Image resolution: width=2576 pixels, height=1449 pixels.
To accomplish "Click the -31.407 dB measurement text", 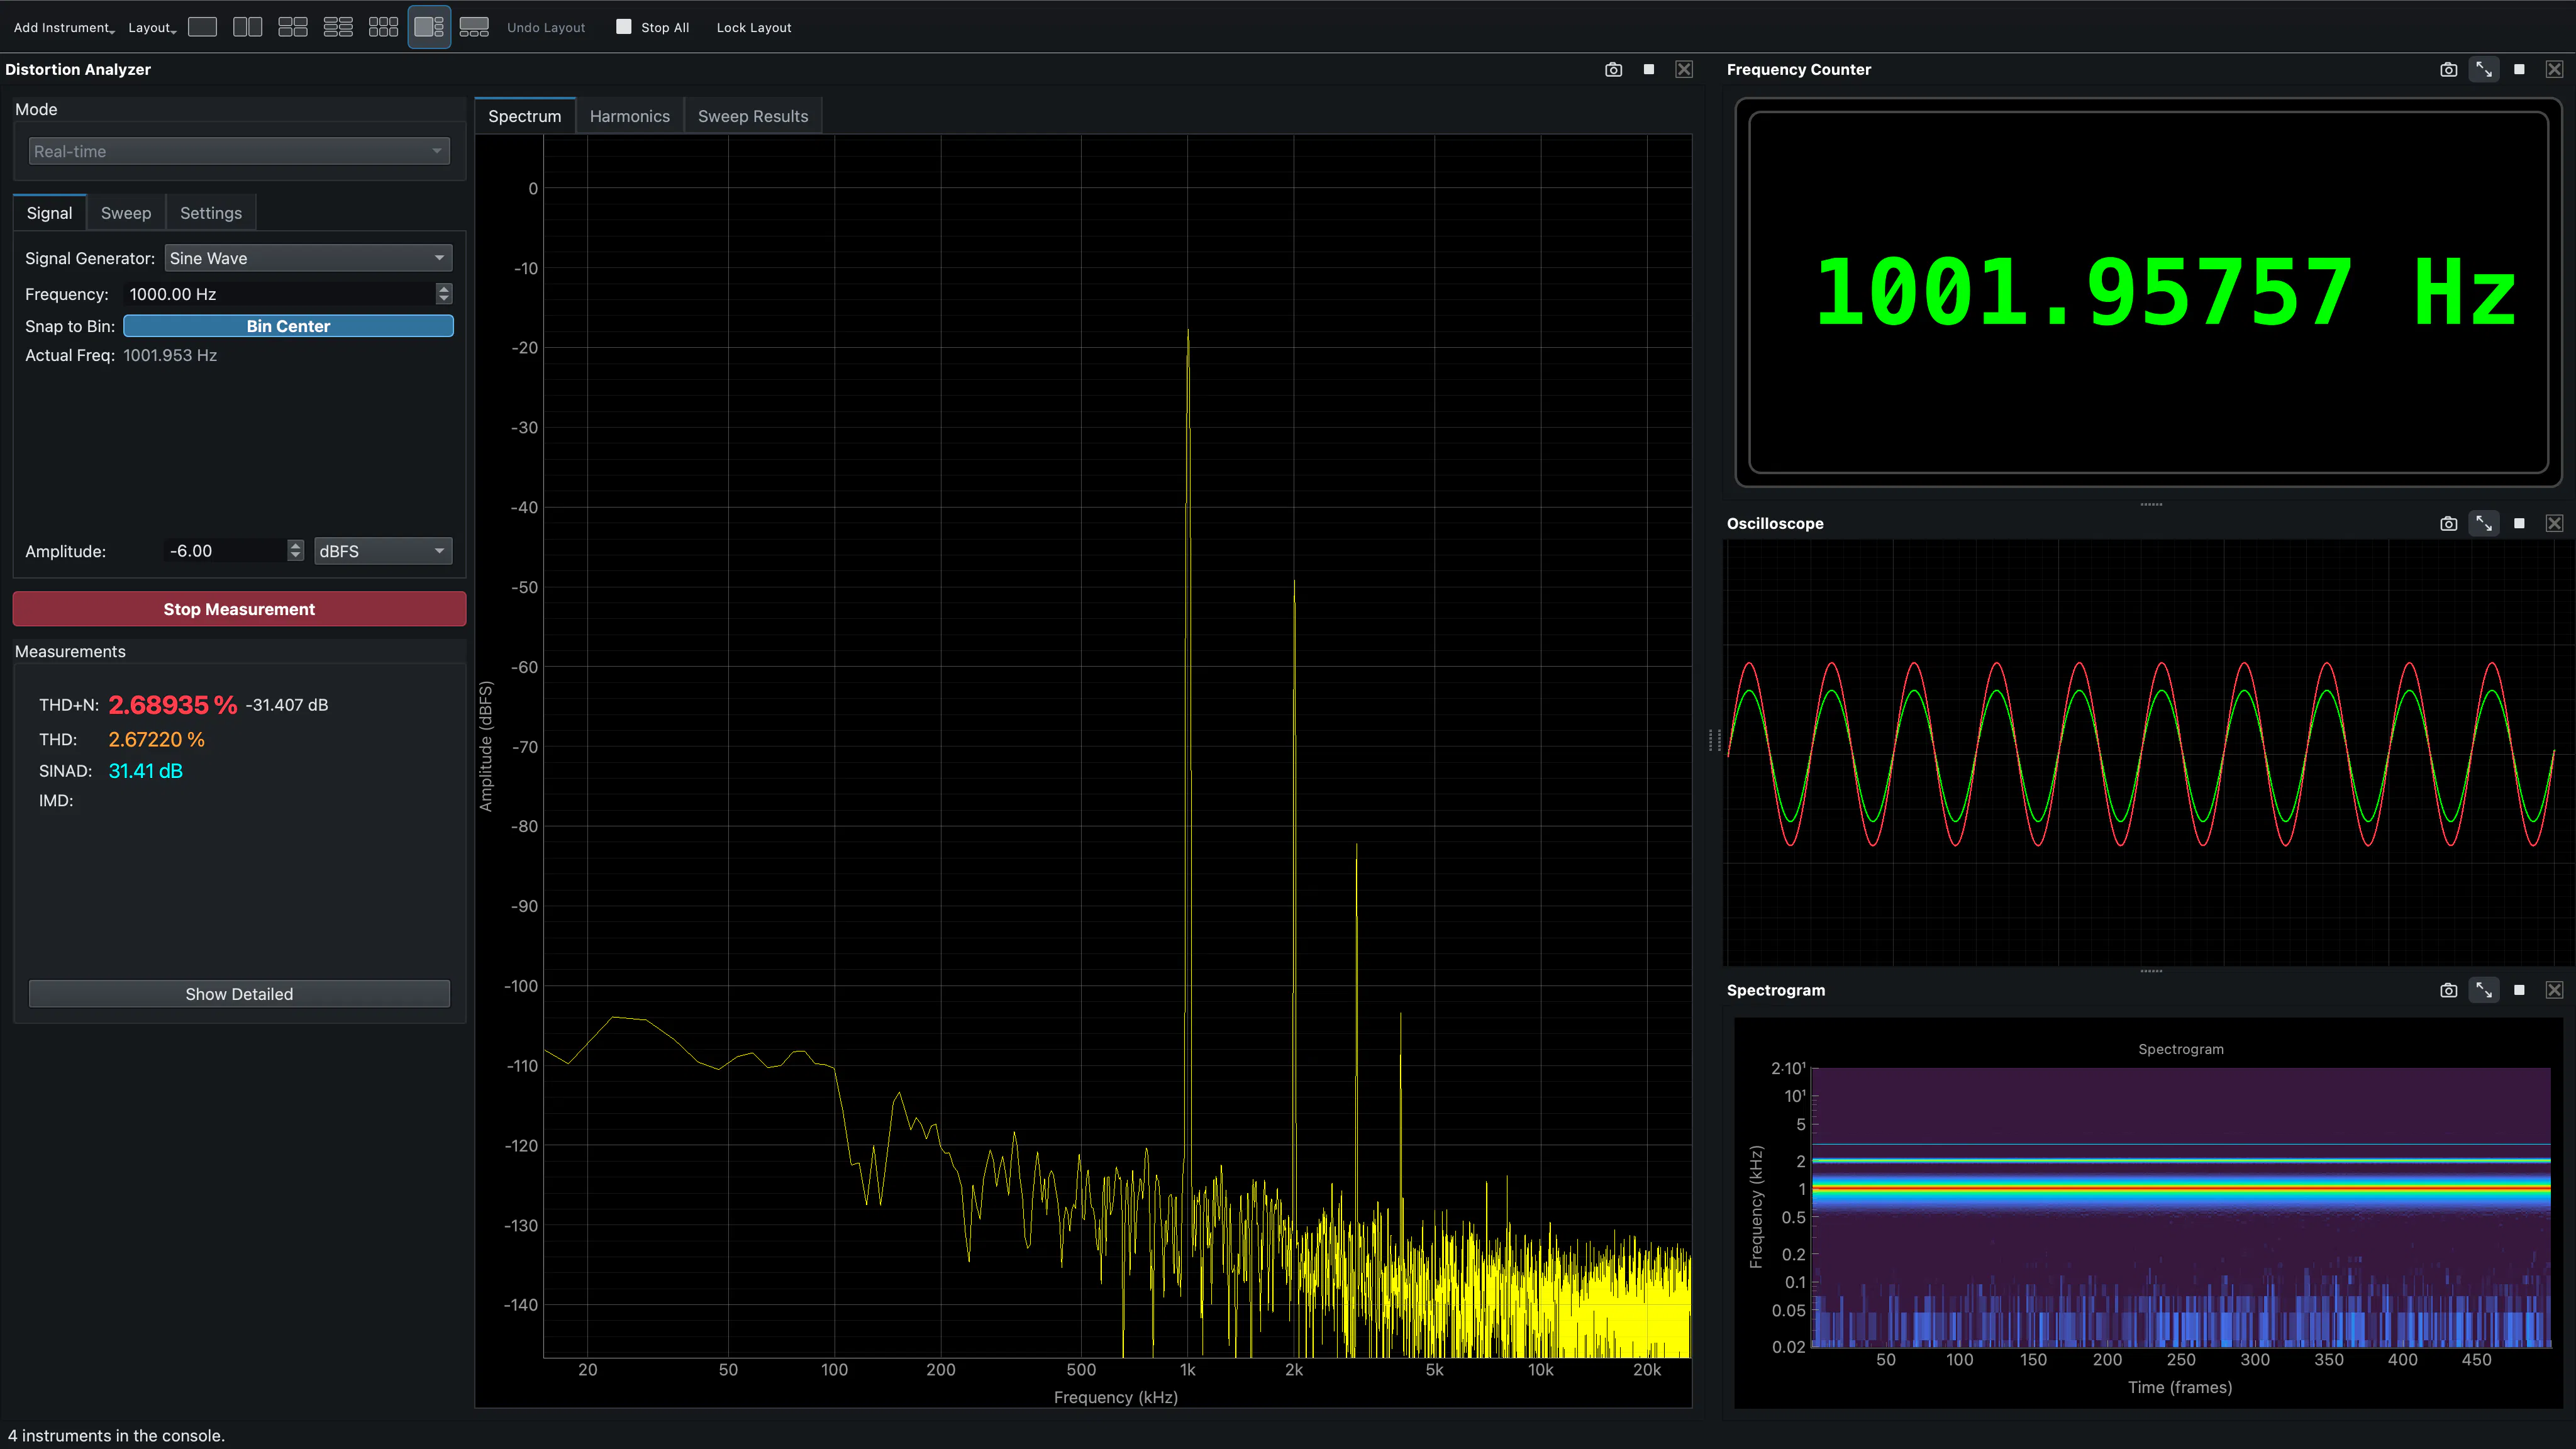I will [x=287, y=705].
